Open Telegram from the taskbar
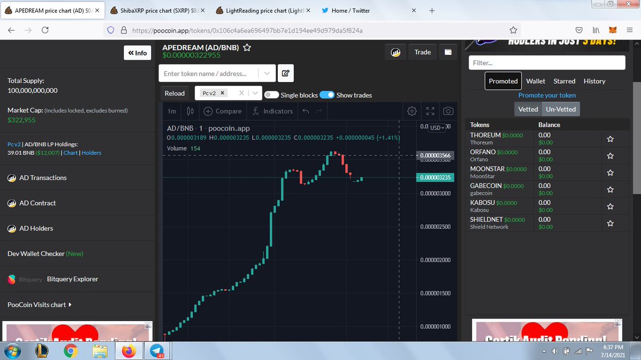The width and height of the screenshot is (641, 360). click(x=158, y=351)
